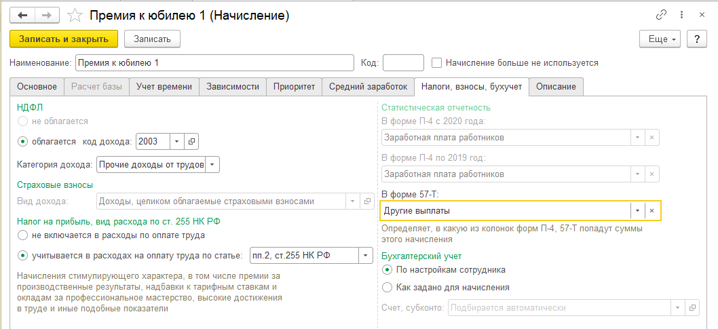
Task: Copy link to this object icon
Action: point(661,15)
